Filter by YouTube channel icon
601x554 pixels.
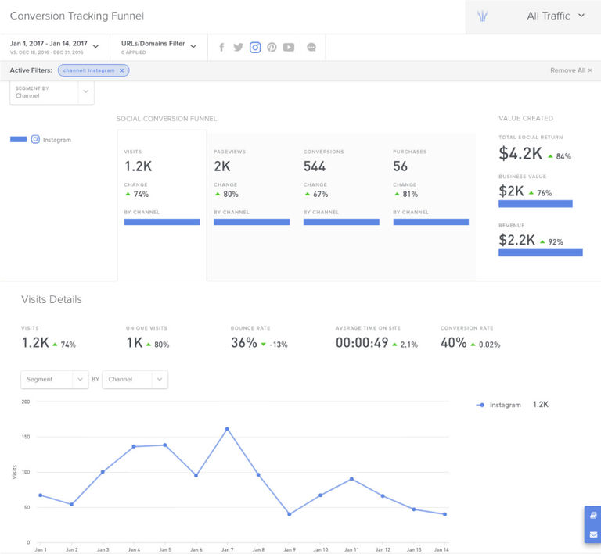[x=289, y=47]
